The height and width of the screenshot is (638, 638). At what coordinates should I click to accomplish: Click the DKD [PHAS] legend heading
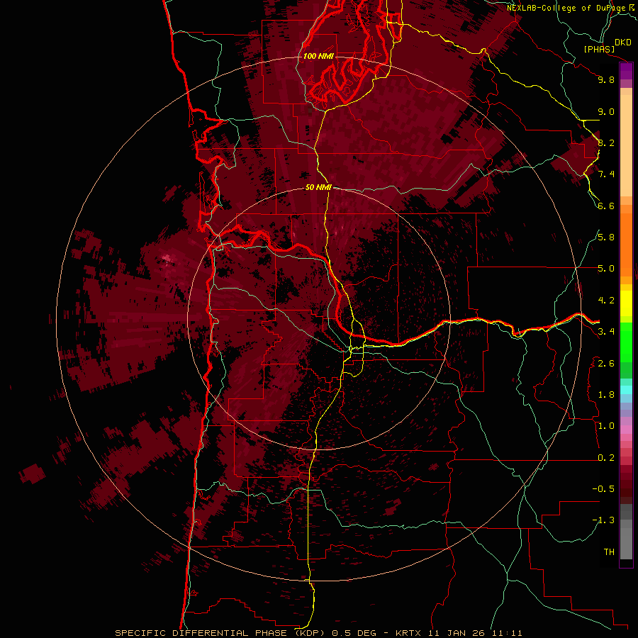pos(607,45)
